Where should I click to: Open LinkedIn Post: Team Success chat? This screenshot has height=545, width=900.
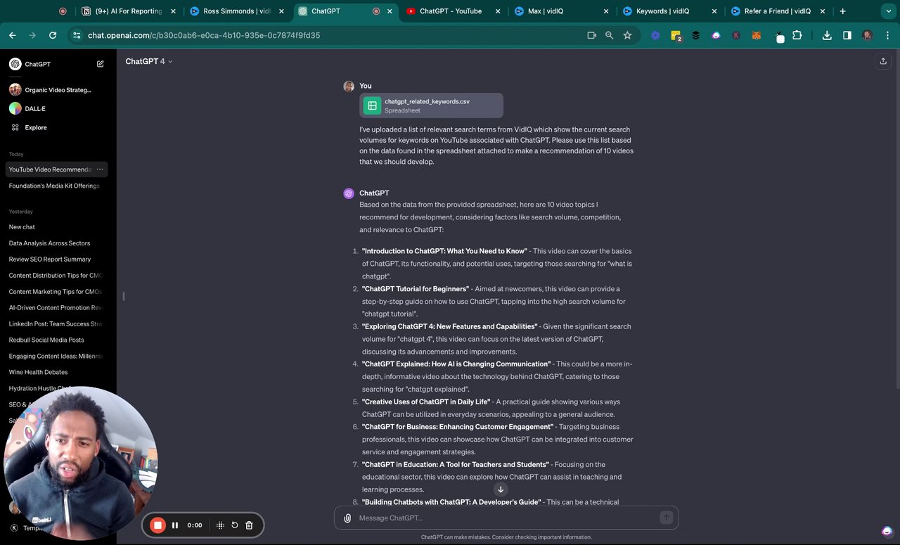(x=56, y=324)
